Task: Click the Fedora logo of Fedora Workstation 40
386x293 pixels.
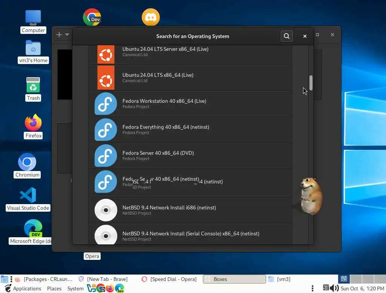Action: (106, 104)
